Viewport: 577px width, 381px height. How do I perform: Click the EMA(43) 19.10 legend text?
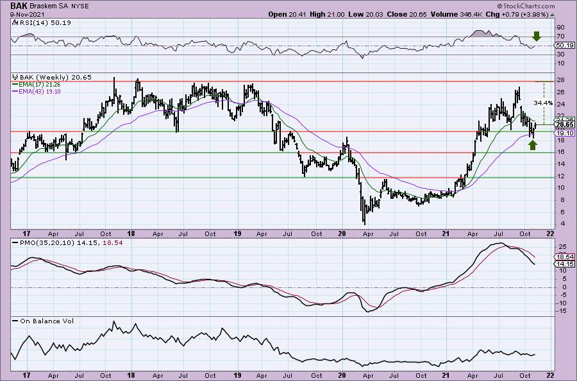click(40, 91)
